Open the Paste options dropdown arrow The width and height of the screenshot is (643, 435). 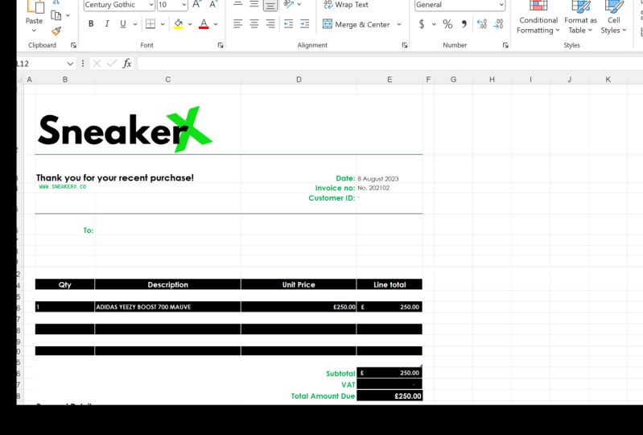(34, 31)
